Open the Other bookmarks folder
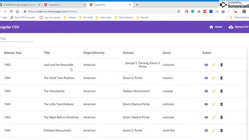This screenshot has width=249, height=140. point(239,17)
